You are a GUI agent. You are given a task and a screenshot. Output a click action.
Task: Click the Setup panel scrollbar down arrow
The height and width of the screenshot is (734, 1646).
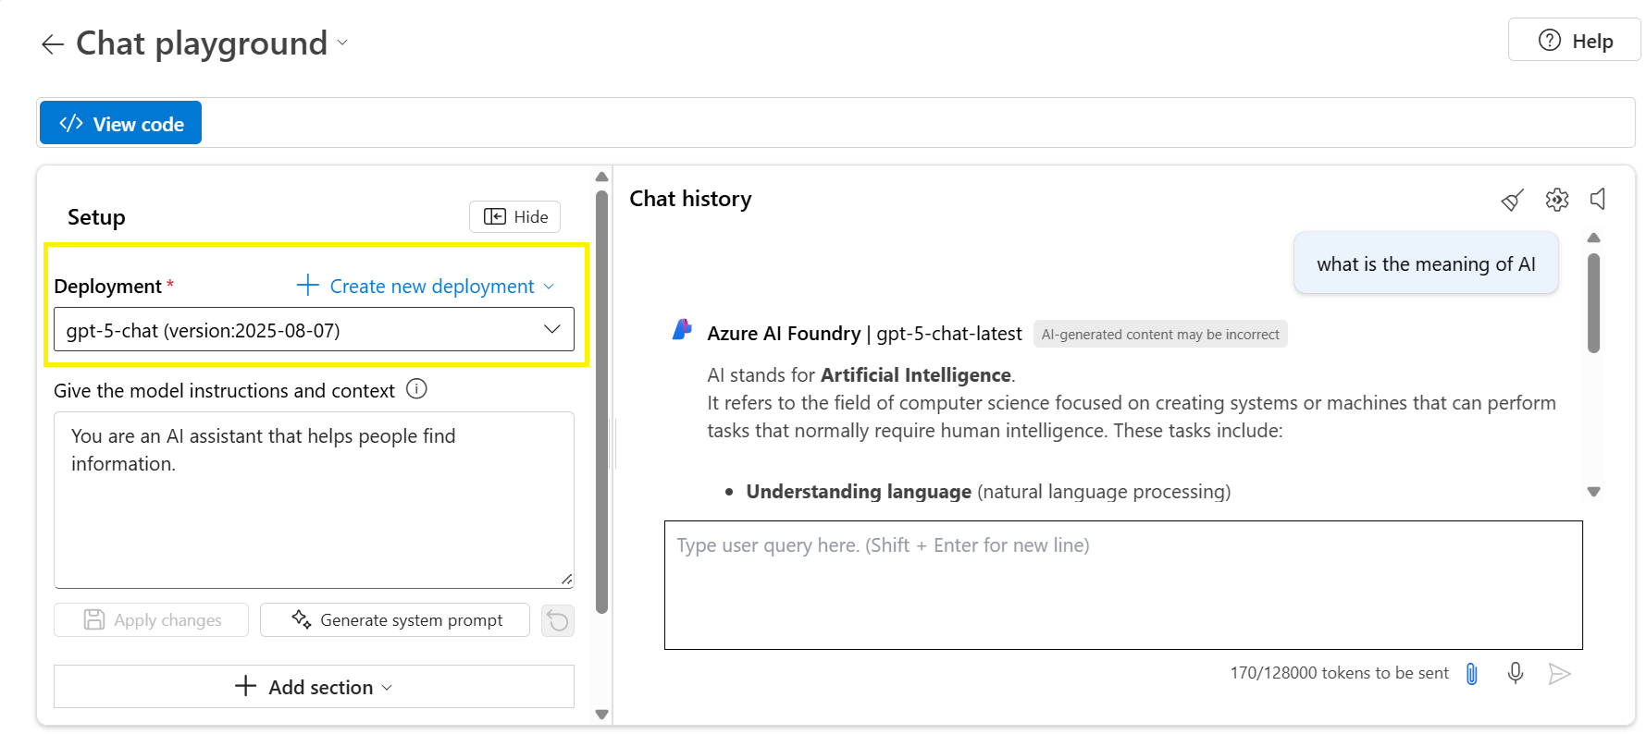(602, 714)
